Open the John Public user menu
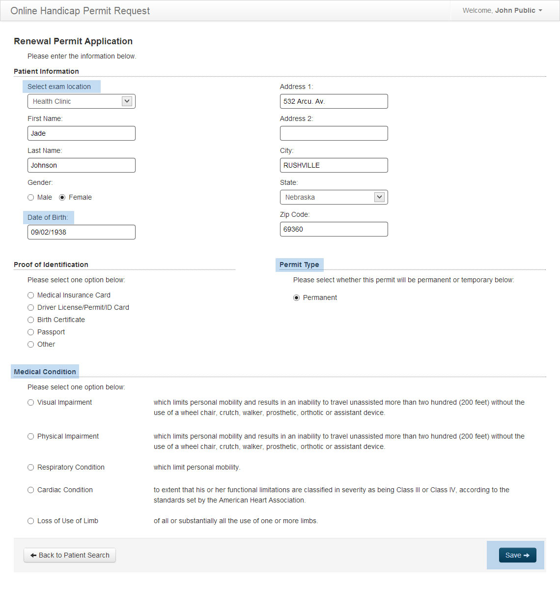The width and height of the screenshot is (560, 592). coord(502,10)
